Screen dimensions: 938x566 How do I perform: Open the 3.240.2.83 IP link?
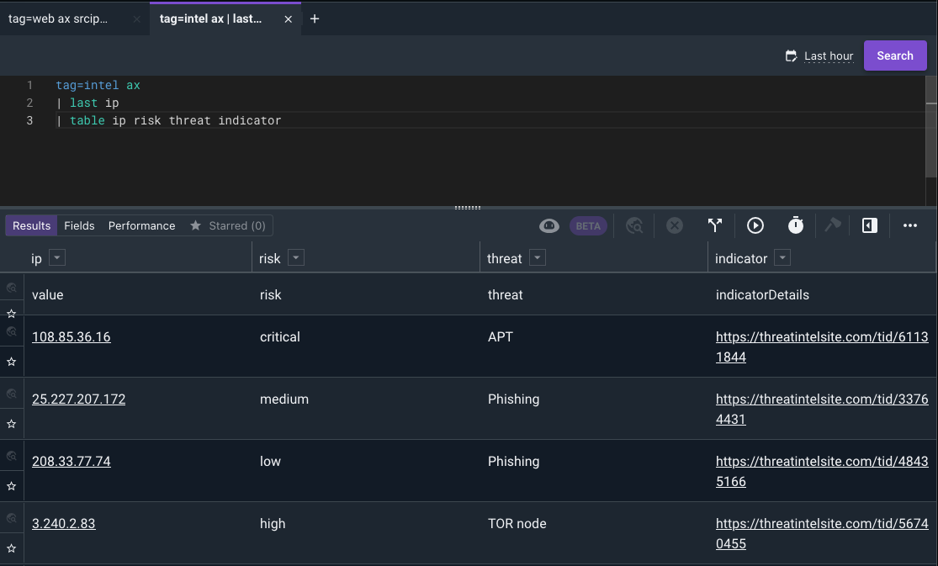tap(63, 523)
